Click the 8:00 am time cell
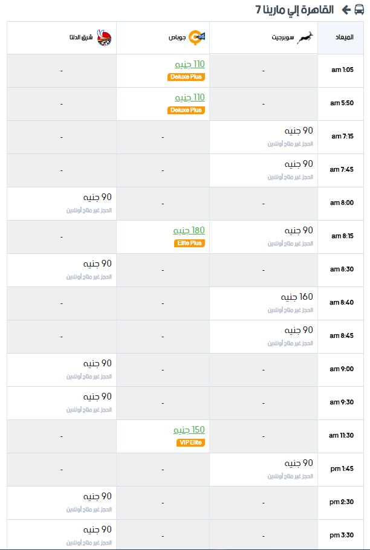The width and height of the screenshot is (370, 550). (340, 202)
